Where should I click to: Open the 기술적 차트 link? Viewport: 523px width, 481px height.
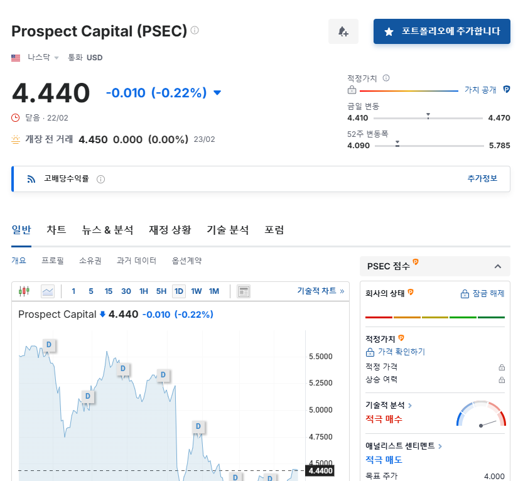pyautogui.click(x=321, y=291)
